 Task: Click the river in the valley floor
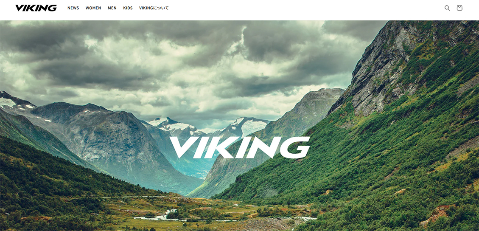(x=159, y=216)
